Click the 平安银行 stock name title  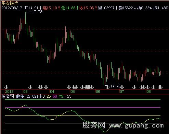(x=10, y=3)
